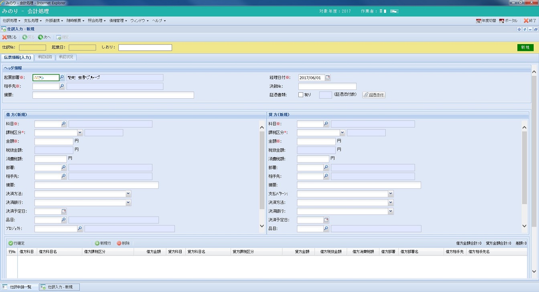Click the 貸方 品目 lookup magnifier icon

[x=326, y=229]
